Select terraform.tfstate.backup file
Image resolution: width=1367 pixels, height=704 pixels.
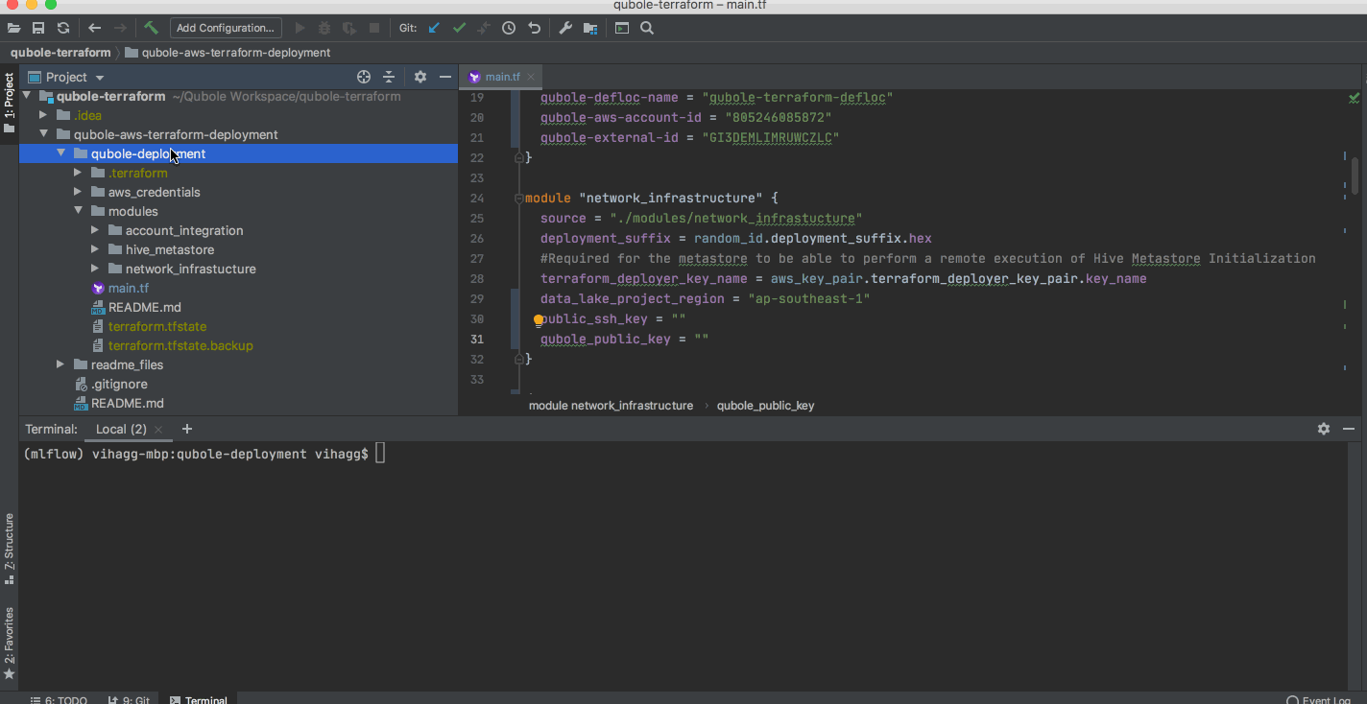click(180, 345)
